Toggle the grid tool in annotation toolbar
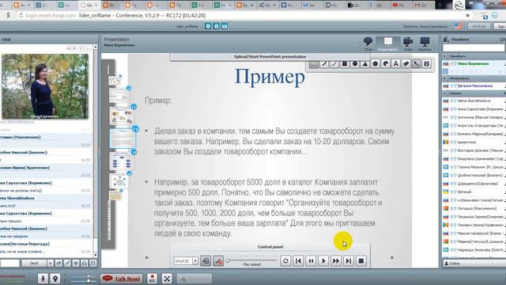The width and height of the screenshot is (506, 285). click(314, 64)
